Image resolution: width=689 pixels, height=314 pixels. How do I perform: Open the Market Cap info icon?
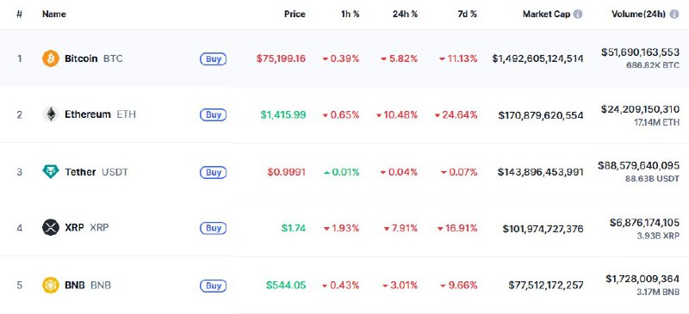point(578,14)
